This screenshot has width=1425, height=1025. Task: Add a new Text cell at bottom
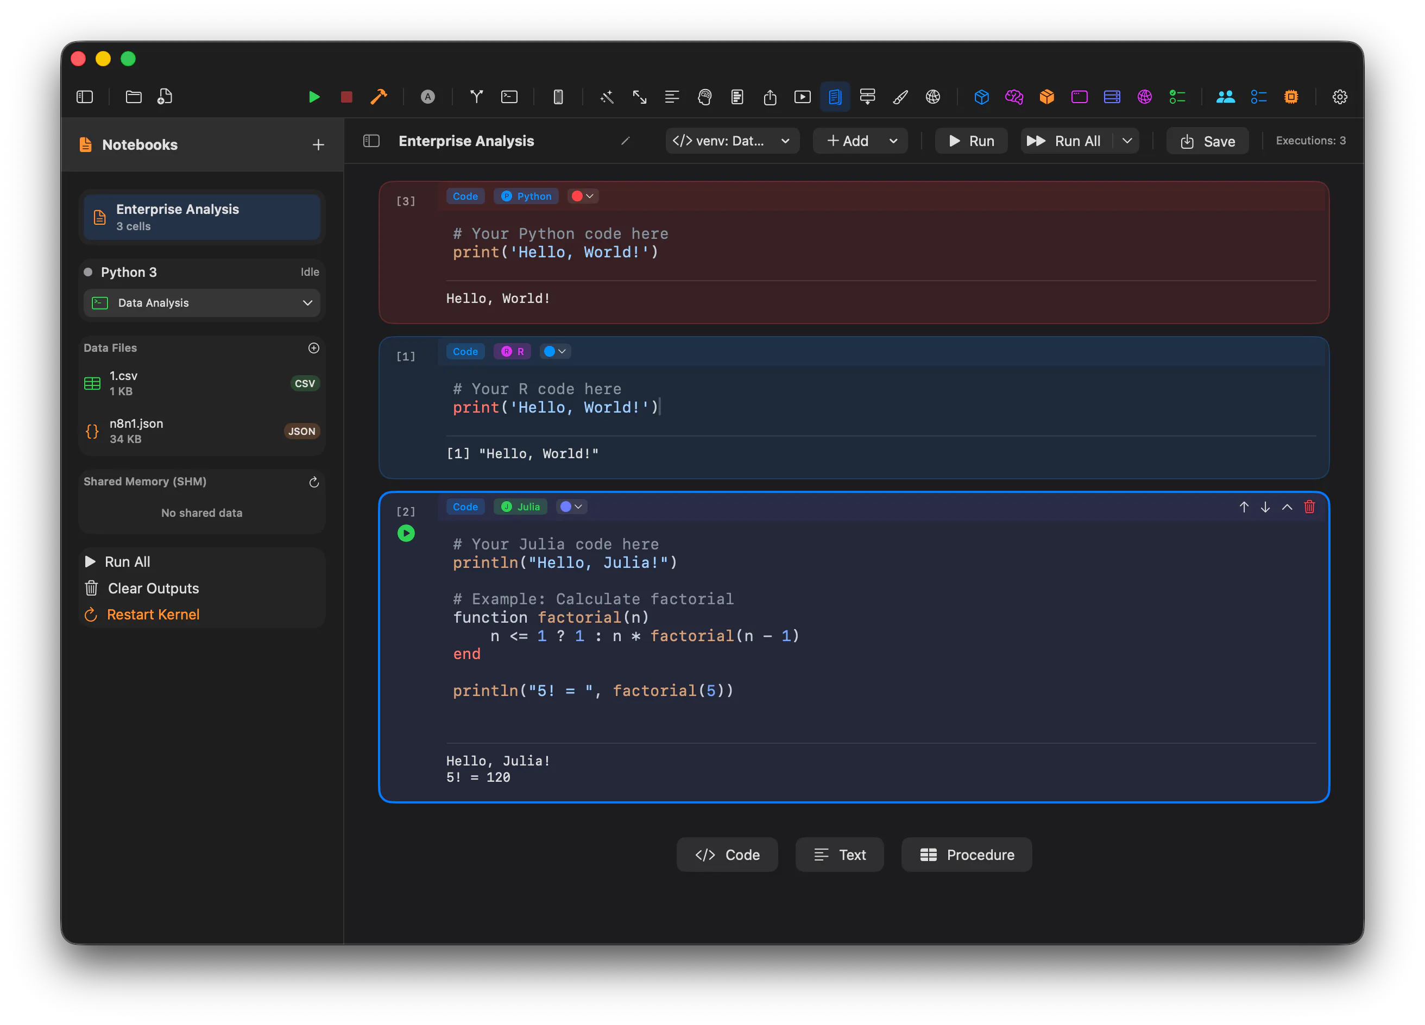pyautogui.click(x=840, y=856)
